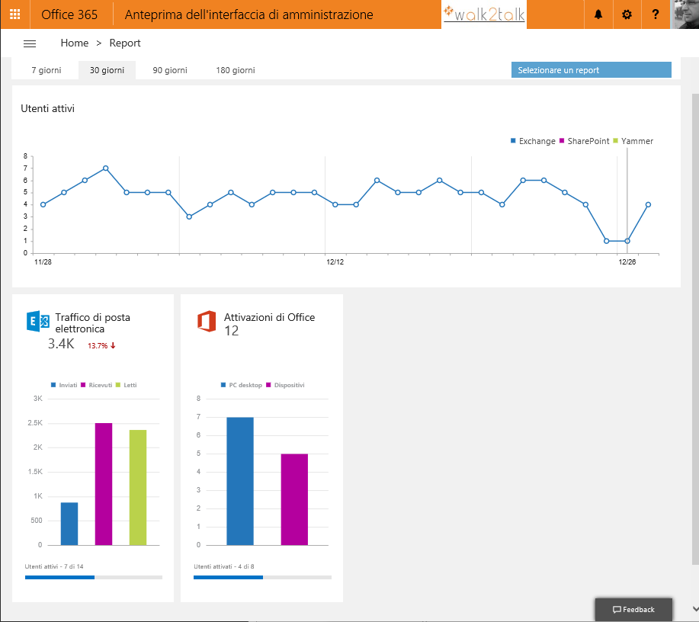The image size is (699, 622).
Task: Click the activations count 12
Action: 232,331
